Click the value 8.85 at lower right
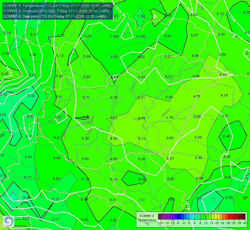Screen dimensions: 250x230 [229, 198]
